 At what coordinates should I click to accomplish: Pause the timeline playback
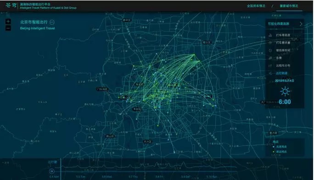pos(52,171)
